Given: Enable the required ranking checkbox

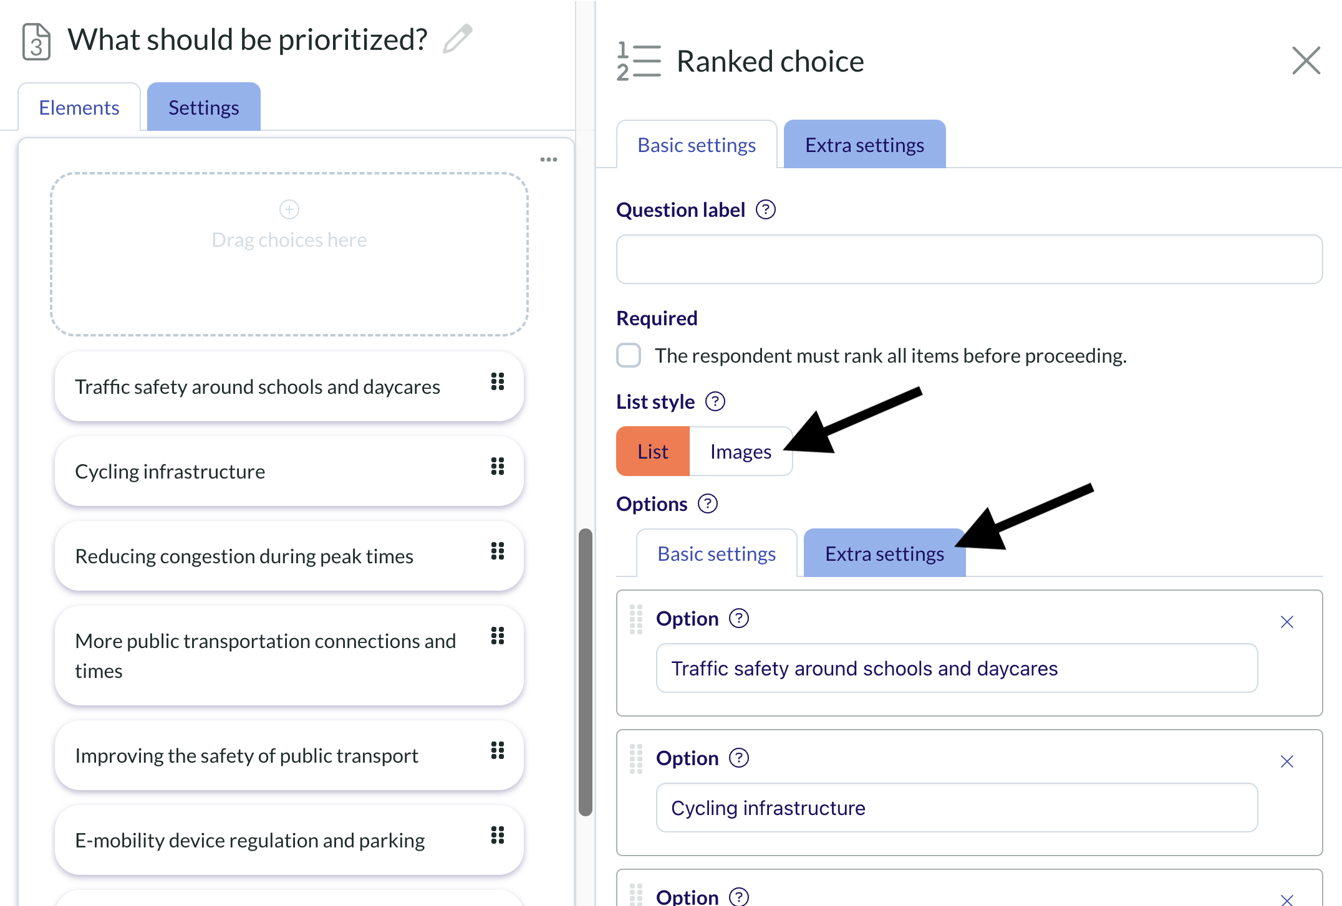Looking at the screenshot, I should pyautogui.click(x=629, y=355).
